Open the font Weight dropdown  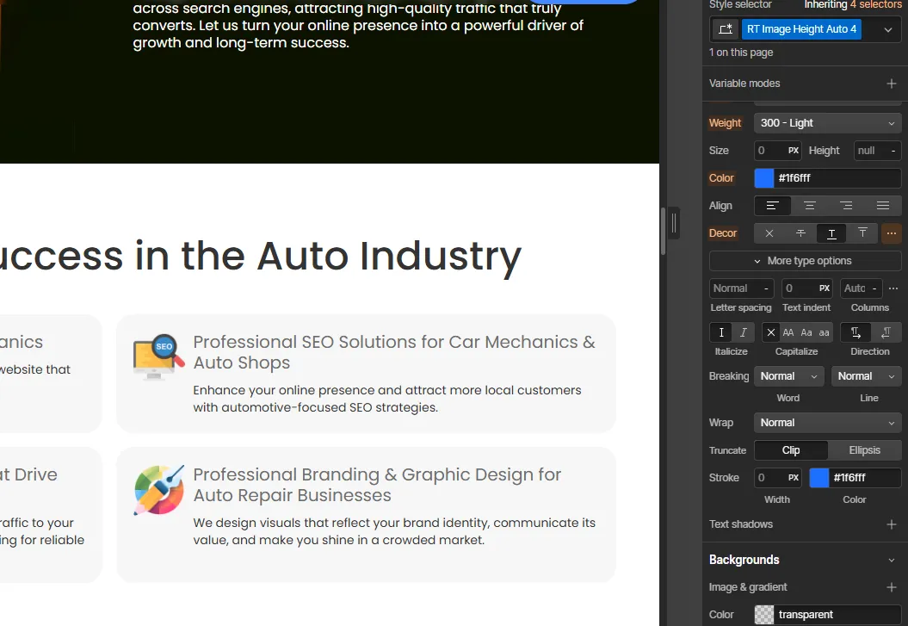tap(827, 123)
